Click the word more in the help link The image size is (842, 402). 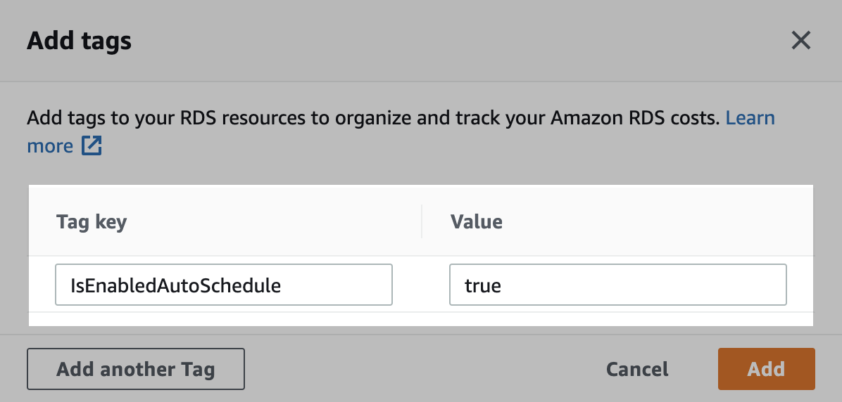tap(50, 146)
